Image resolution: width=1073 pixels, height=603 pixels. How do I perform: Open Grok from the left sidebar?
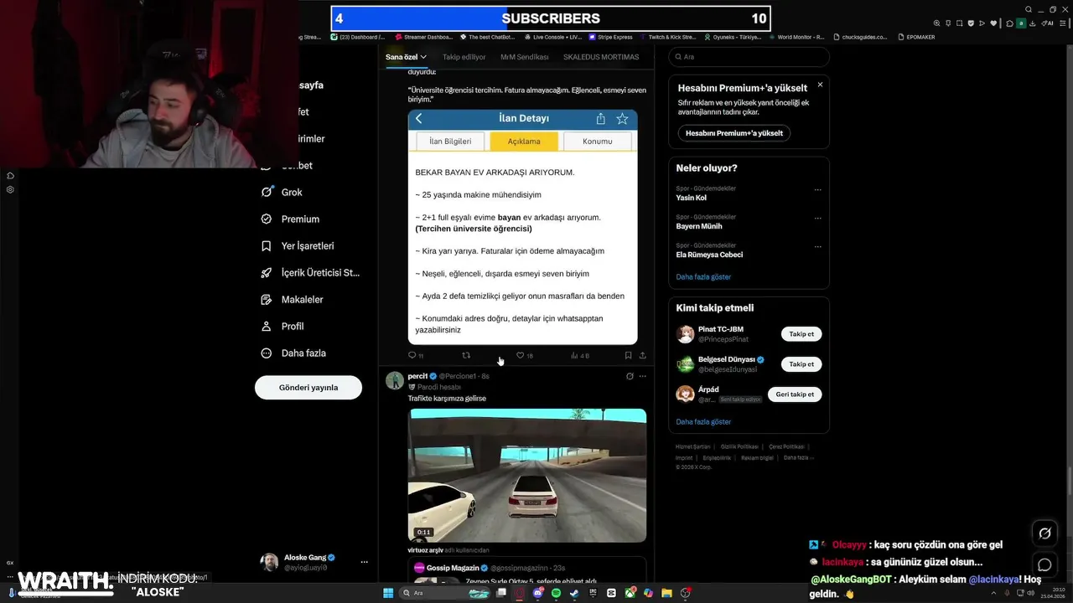point(281,192)
